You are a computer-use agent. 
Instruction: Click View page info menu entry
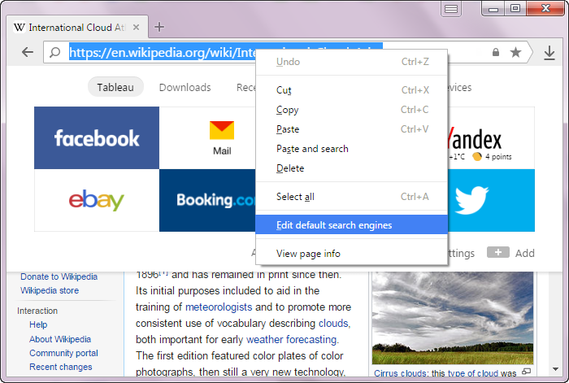(351, 254)
